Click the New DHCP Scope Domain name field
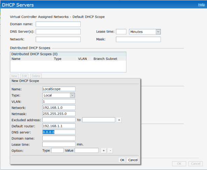 click(x=59, y=138)
